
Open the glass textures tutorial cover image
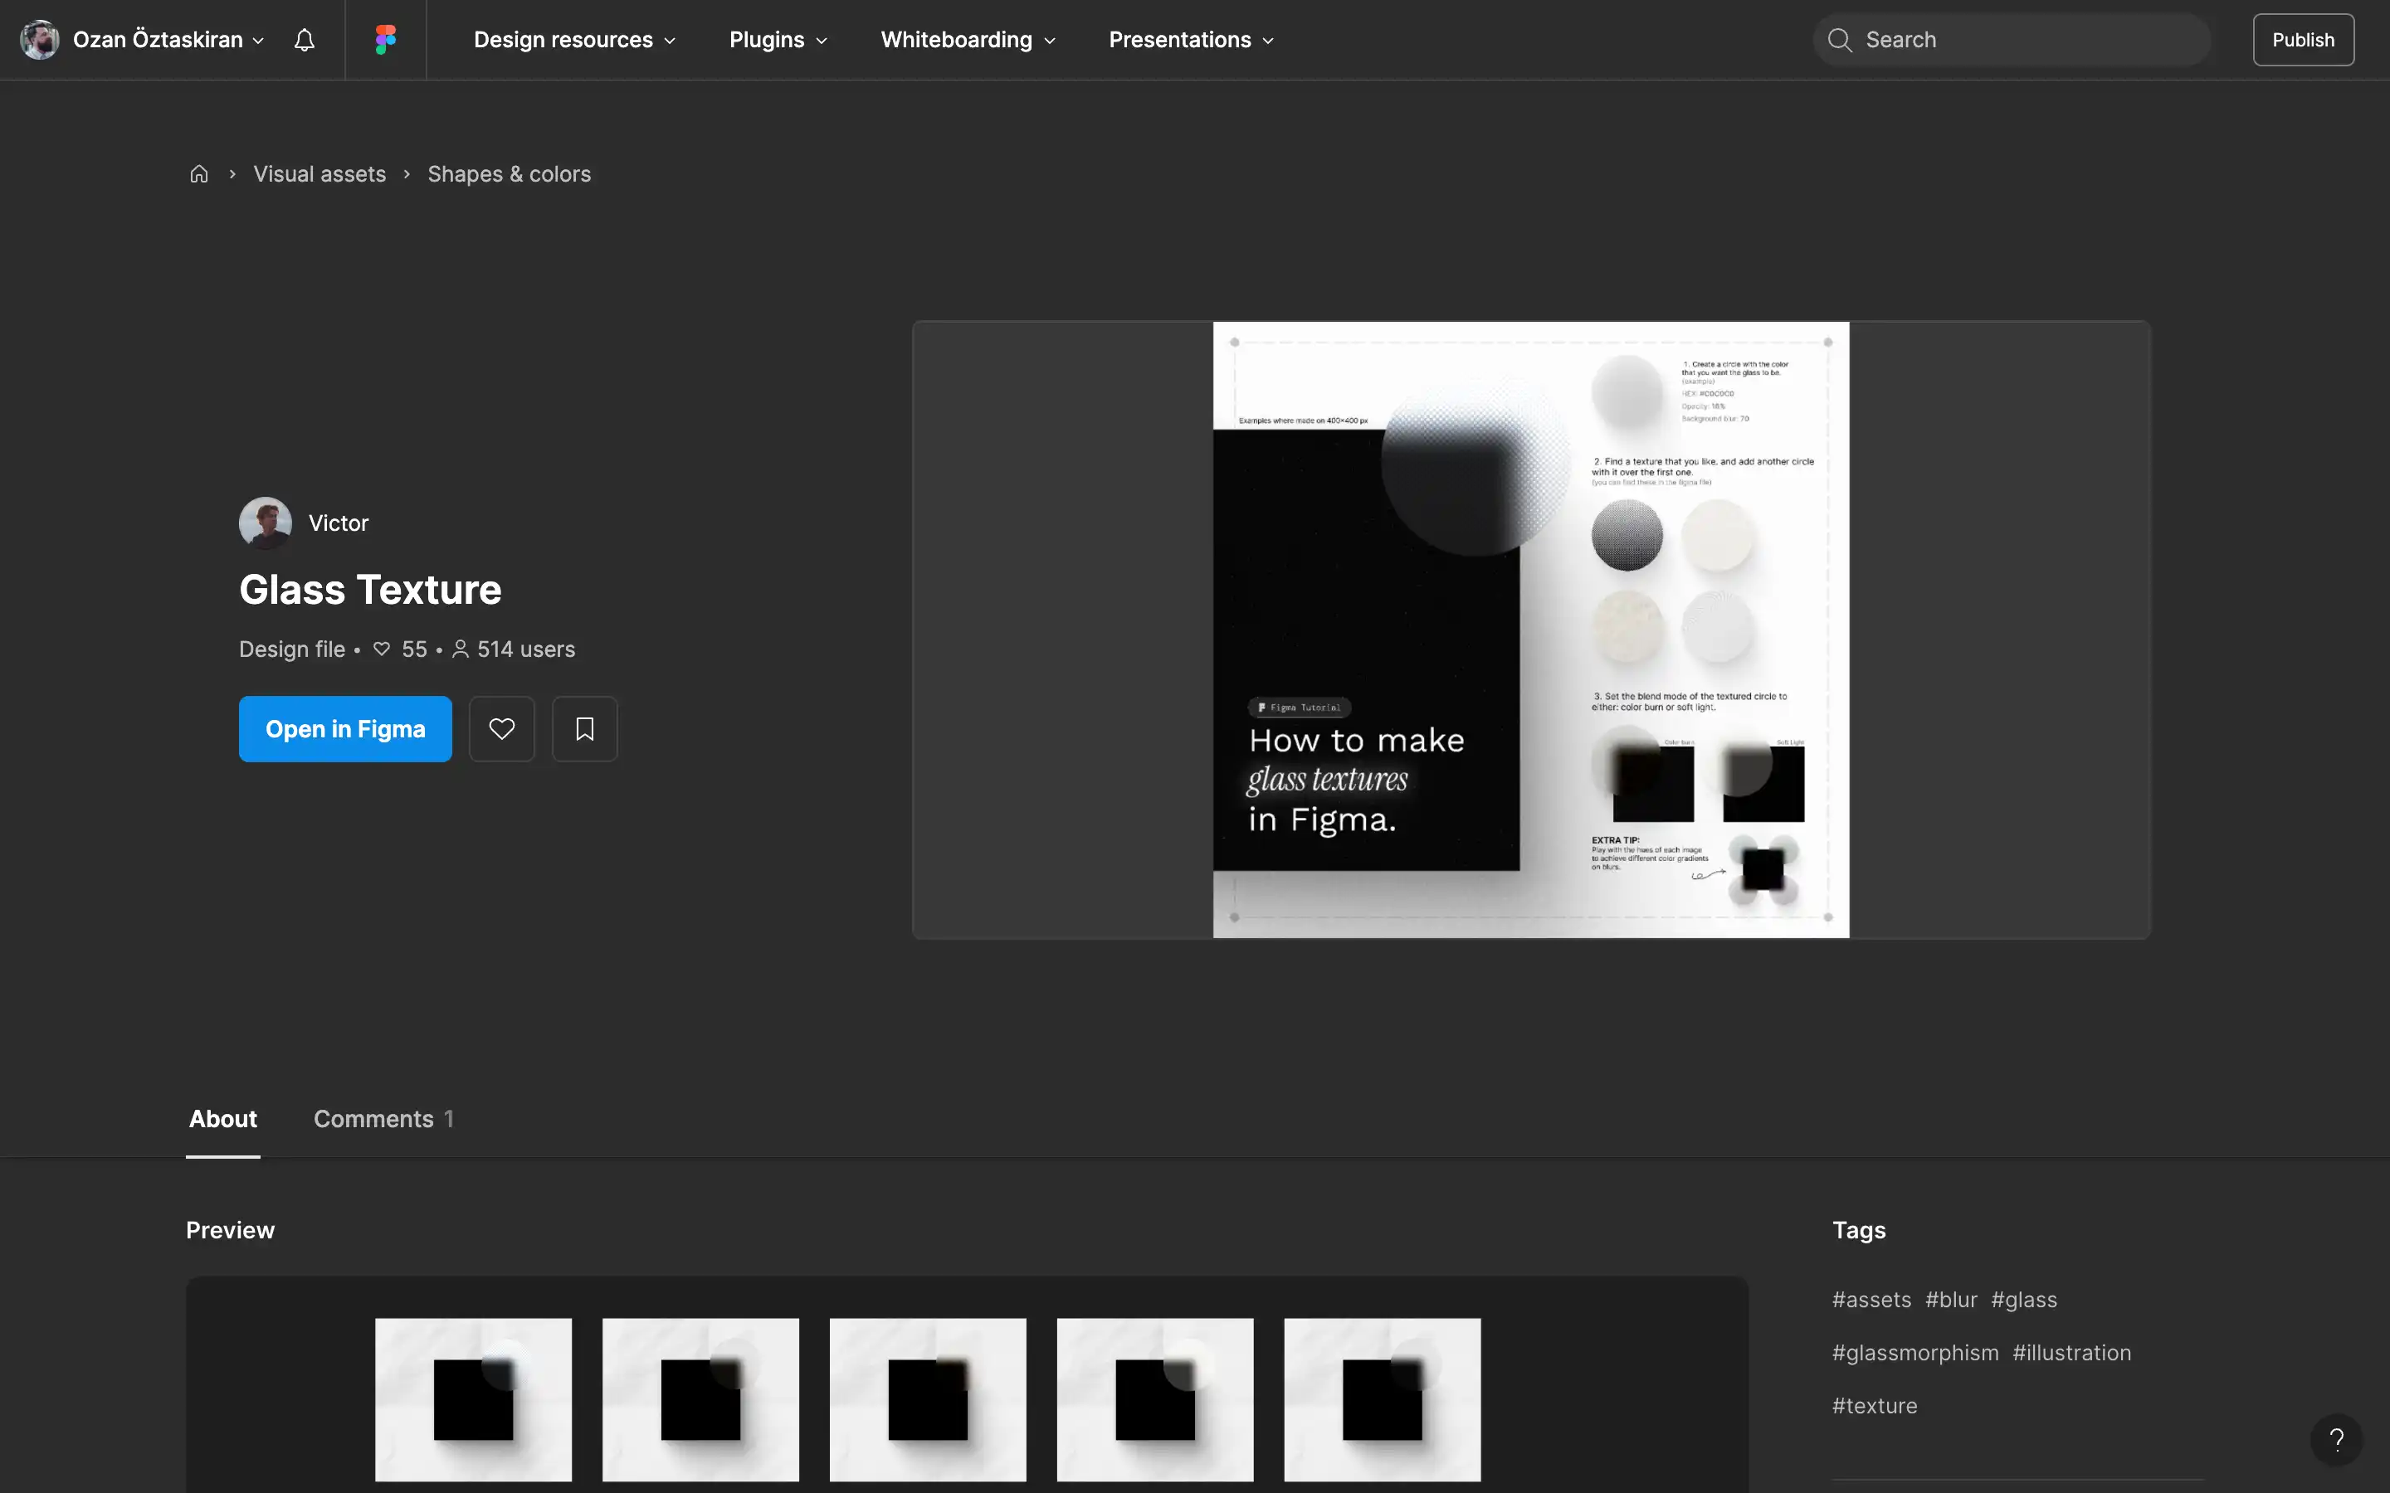[x=1531, y=629]
